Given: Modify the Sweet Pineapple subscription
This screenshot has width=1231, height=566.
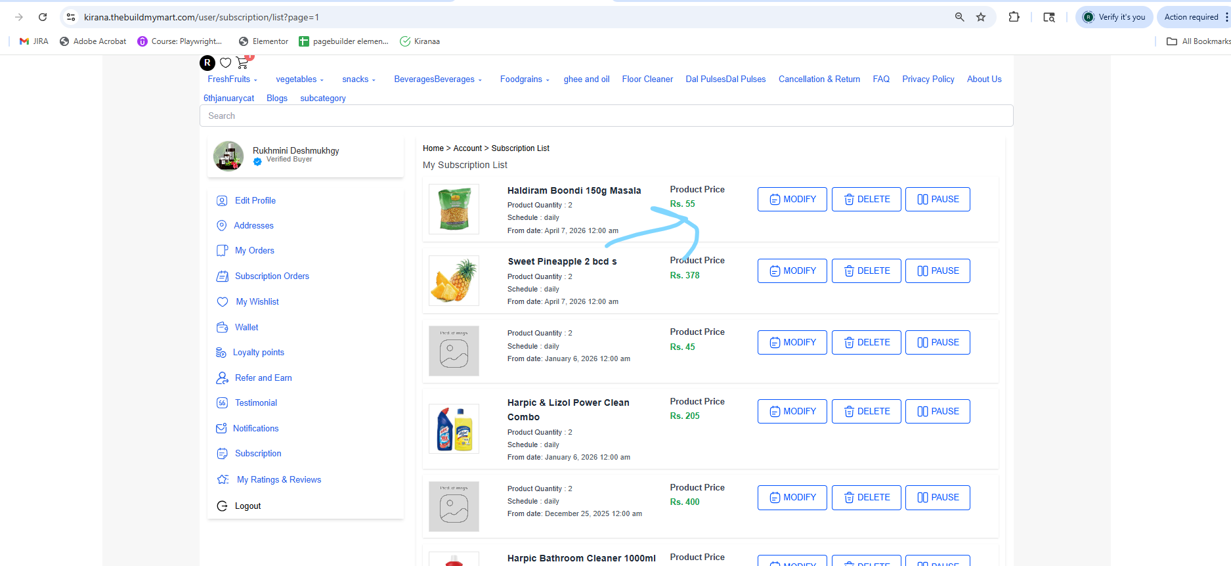Looking at the screenshot, I should point(792,271).
